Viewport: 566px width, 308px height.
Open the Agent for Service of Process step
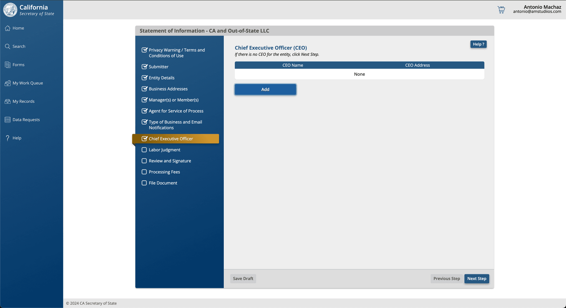point(176,111)
